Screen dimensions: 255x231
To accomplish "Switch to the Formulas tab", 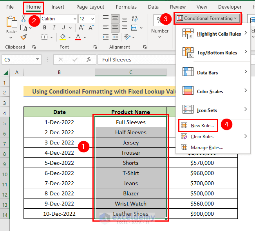I will [126, 7].
